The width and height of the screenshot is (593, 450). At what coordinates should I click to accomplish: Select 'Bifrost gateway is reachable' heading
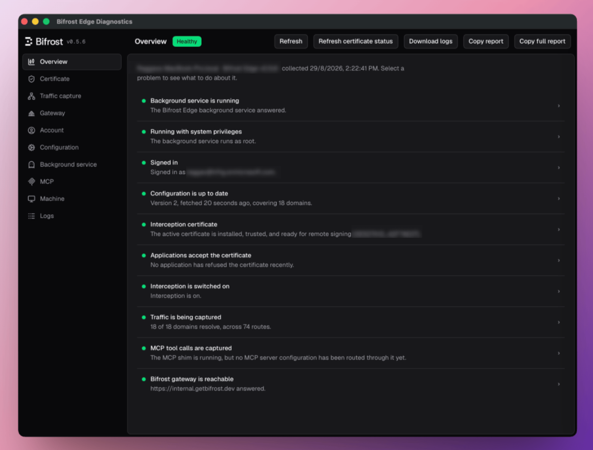click(x=192, y=379)
